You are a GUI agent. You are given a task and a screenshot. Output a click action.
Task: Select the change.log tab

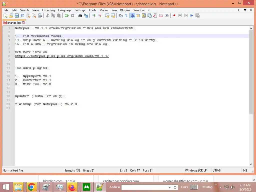14,23
